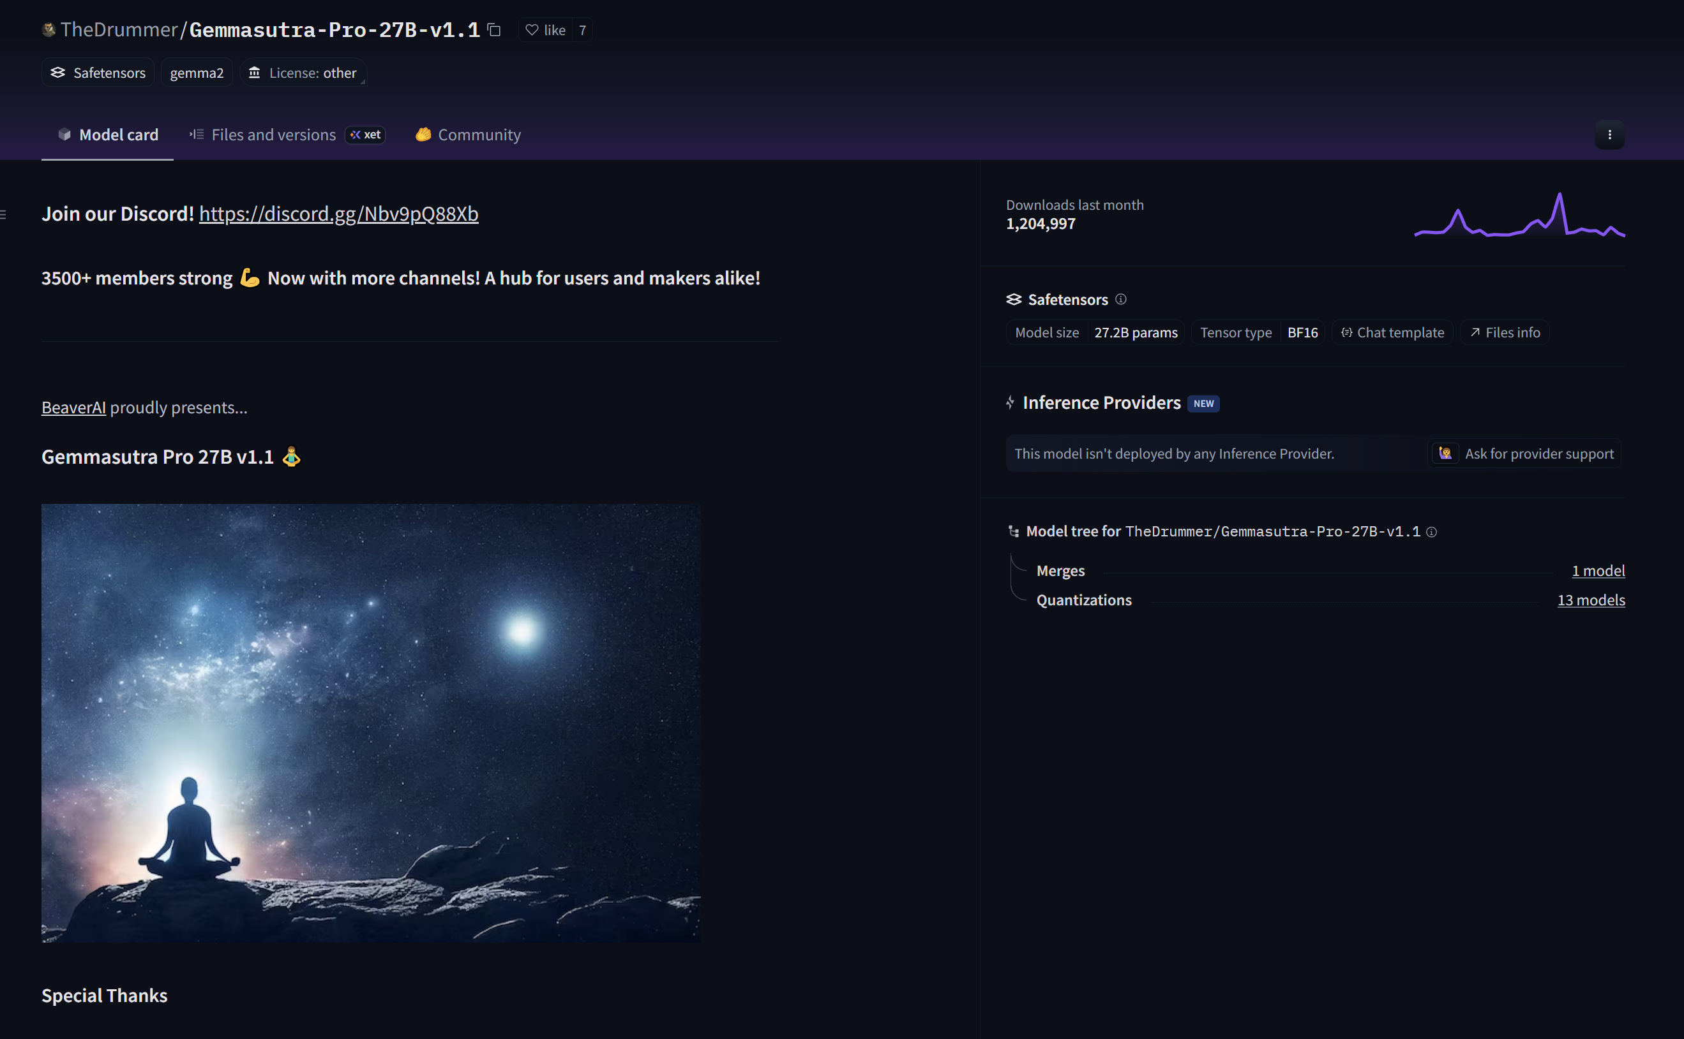
Task: Click the Model tree info icon
Action: point(1432,532)
